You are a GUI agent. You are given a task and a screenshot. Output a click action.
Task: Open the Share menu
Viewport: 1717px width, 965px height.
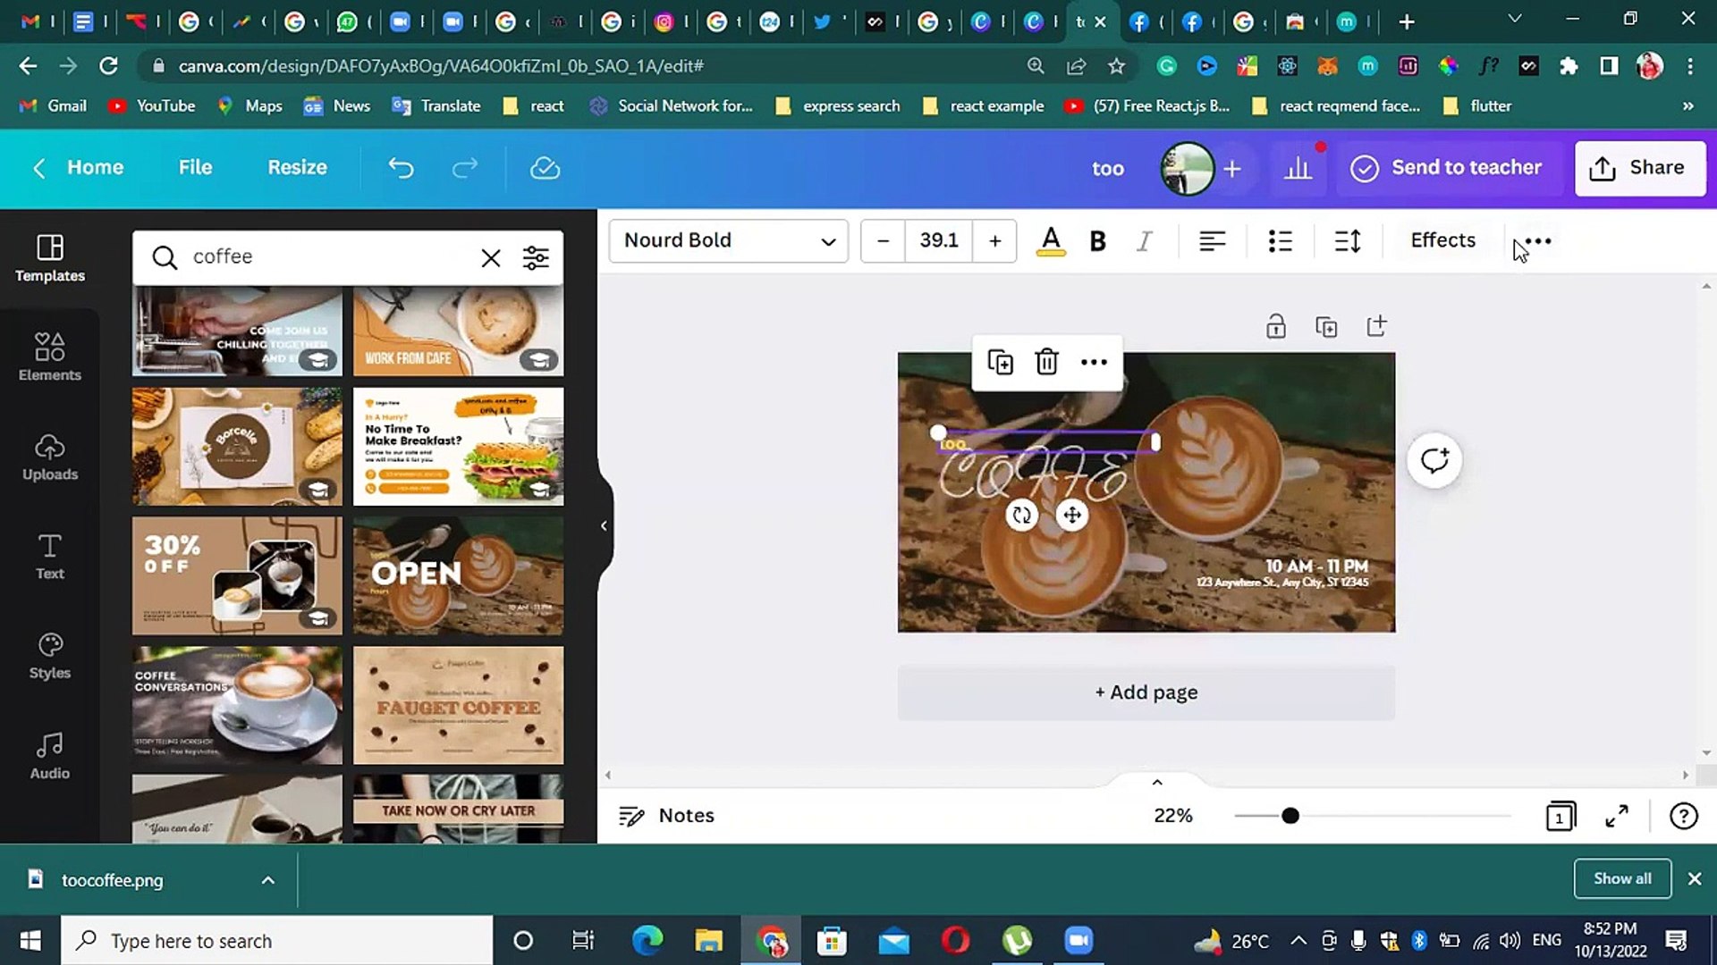tap(1640, 168)
